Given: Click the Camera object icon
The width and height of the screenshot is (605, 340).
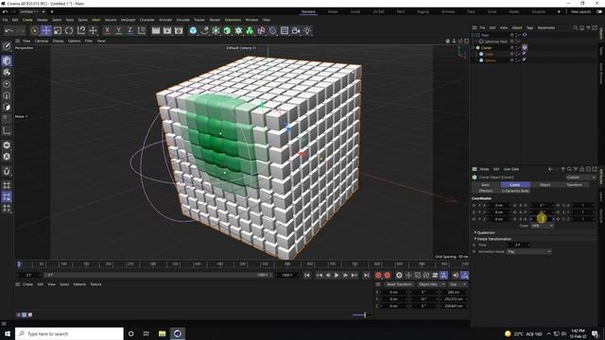Looking at the screenshot, I should pyautogui.click(x=296, y=30).
